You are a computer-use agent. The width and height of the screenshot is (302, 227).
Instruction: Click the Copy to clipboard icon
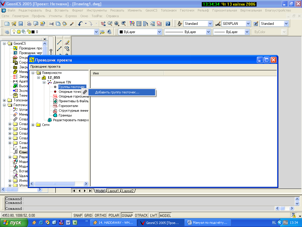coord(58,24)
